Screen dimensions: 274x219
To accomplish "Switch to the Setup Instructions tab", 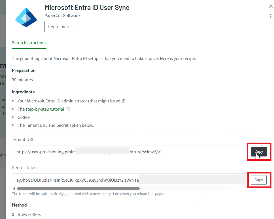I will (x=29, y=43).
